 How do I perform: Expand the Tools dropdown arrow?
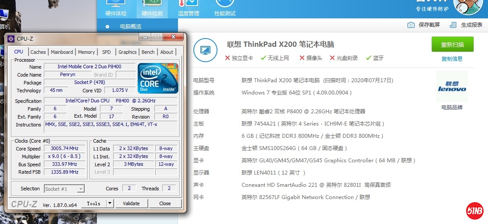pyautogui.click(x=110, y=203)
